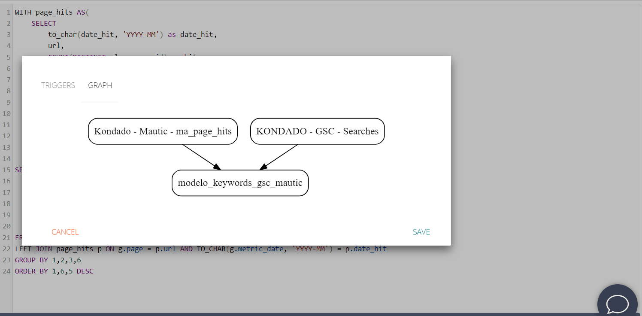This screenshot has width=642, height=316.
Task: Click the first SELECT keyword on line 2
Action: coord(44,24)
